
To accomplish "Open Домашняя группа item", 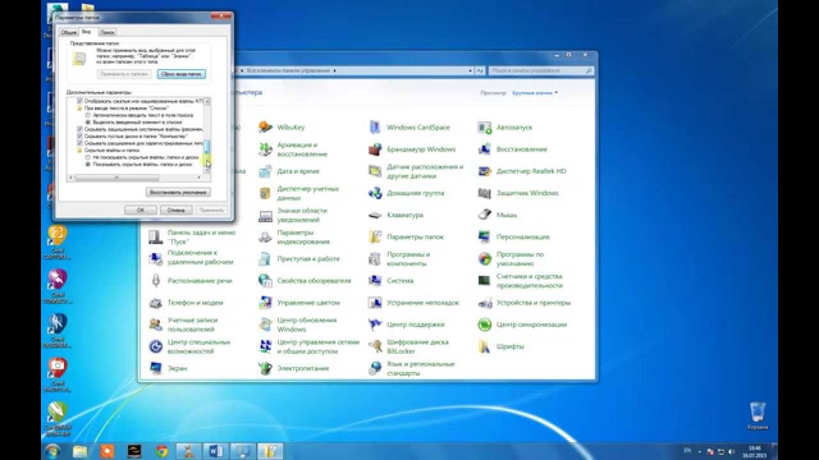I will pos(406,193).
